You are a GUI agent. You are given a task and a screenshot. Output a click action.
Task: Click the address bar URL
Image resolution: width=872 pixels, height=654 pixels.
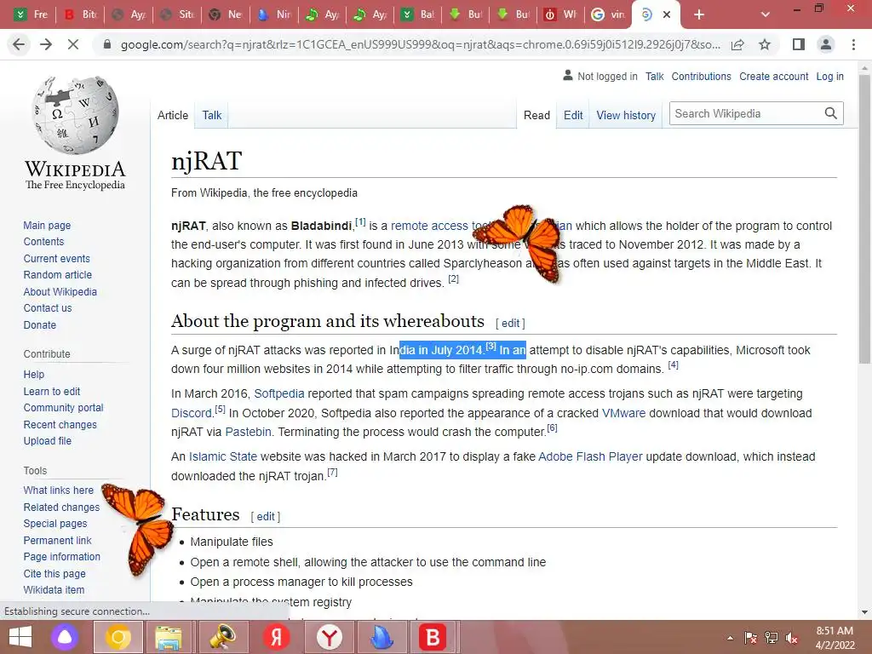coord(420,44)
